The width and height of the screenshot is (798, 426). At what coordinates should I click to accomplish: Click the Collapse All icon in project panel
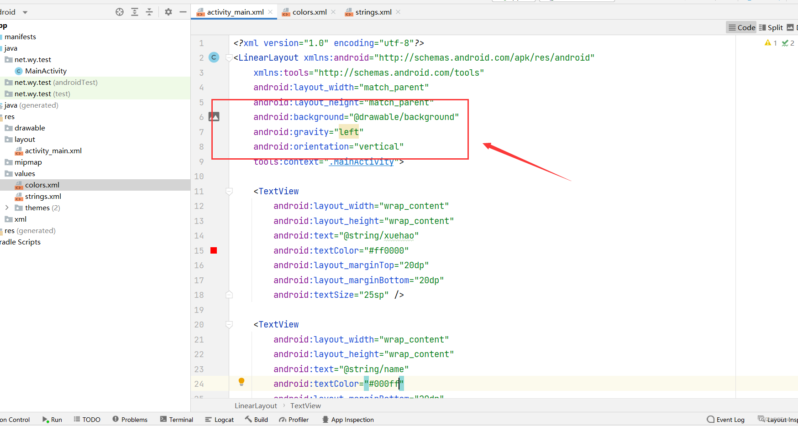[x=149, y=12]
